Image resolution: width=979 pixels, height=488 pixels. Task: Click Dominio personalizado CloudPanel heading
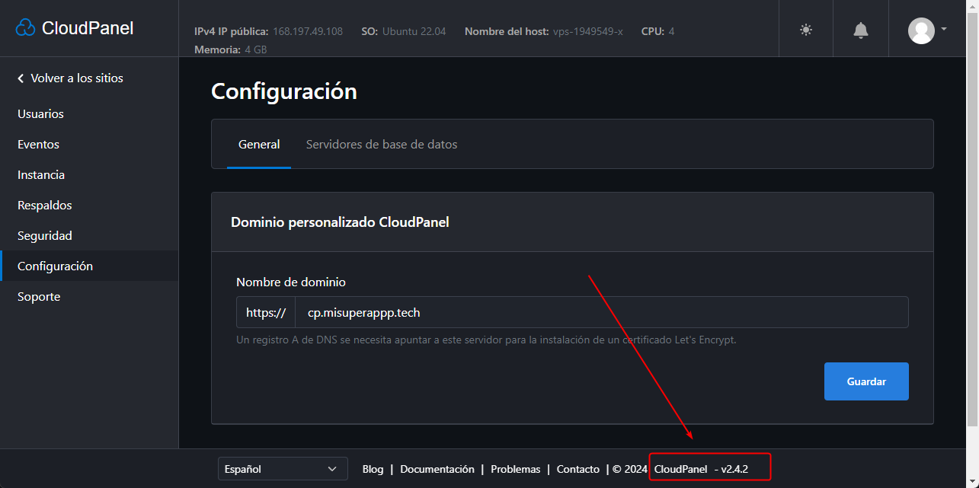coord(340,222)
